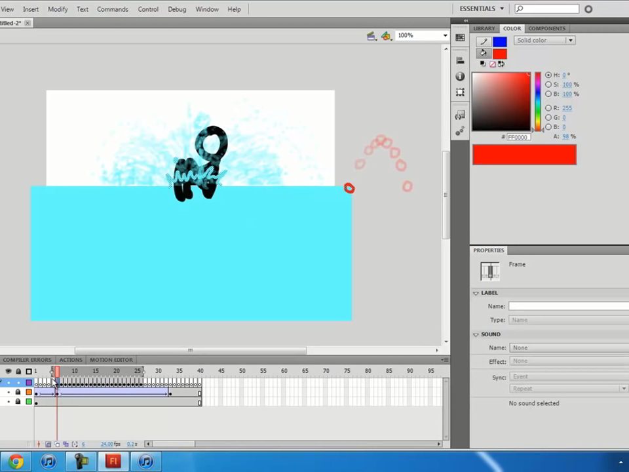This screenshot has height=472, width=629.
Task: Unlock the orange layer using lock icon
Action: click(x=18, y=392)
